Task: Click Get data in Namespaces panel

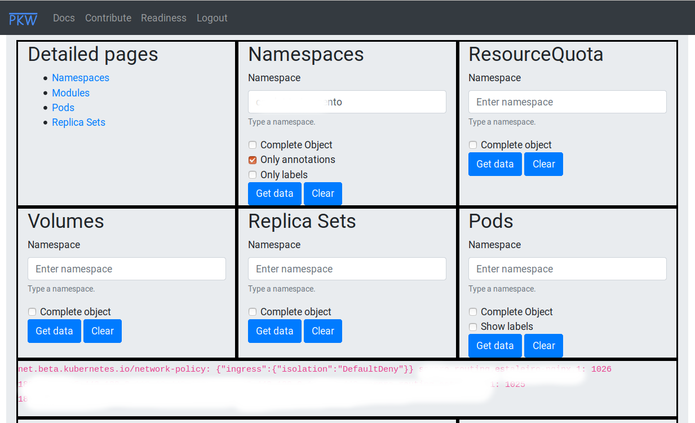Action: (x=275, y=193)
